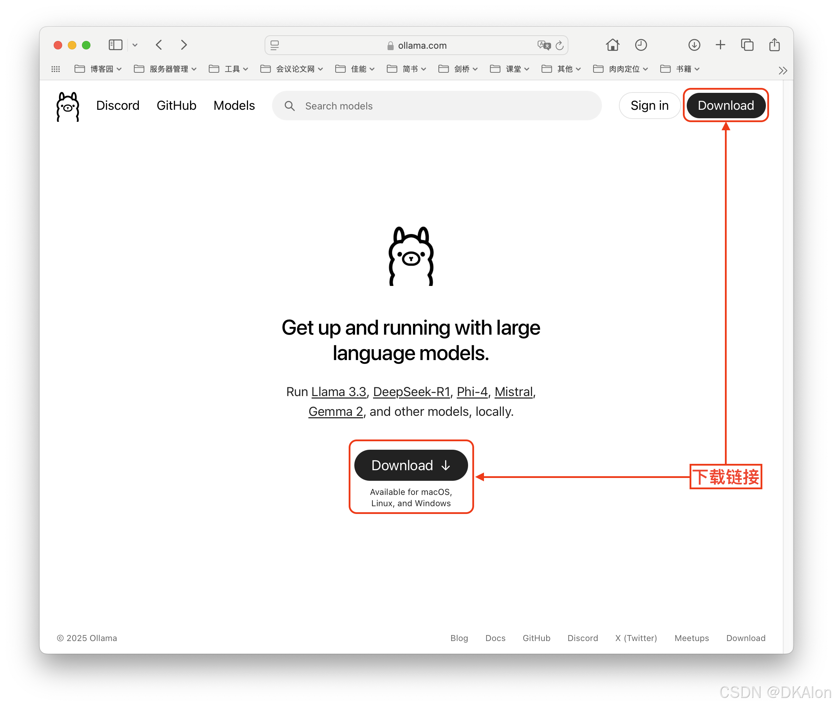The height and width of the screenshot is (706, 833).
Task: Toggle the Safari sidebar icon
Action: click(x=115, y=45)
